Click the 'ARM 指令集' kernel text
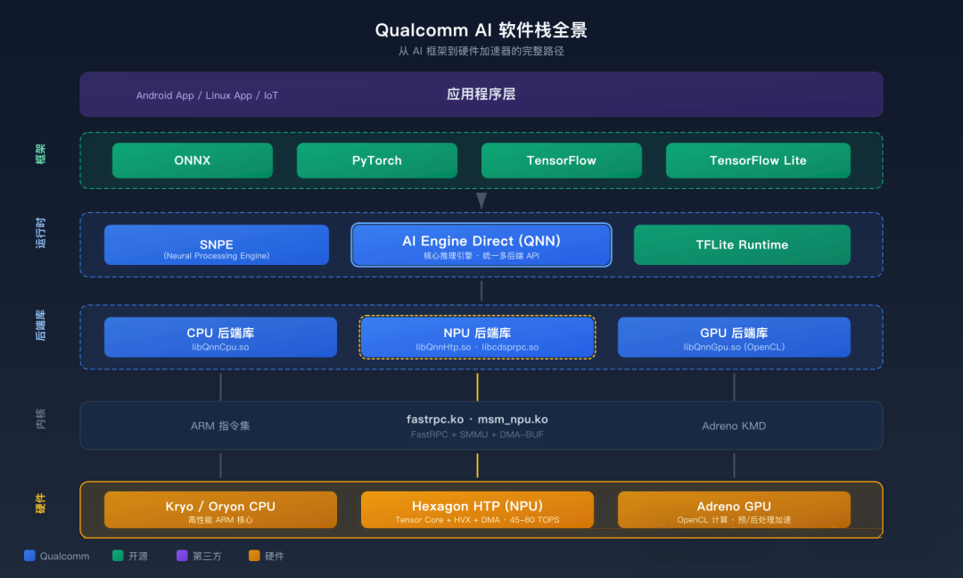Screen dimensions: 963x578 (x=220, y=425)
